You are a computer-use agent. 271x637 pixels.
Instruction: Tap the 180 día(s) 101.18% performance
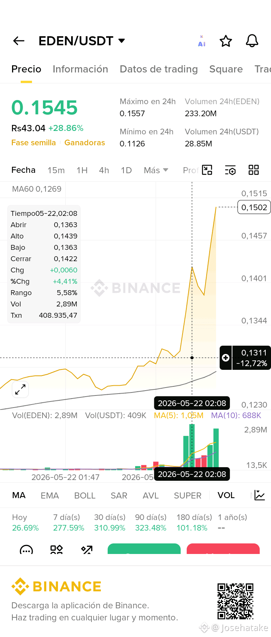(x=194, y=522)
